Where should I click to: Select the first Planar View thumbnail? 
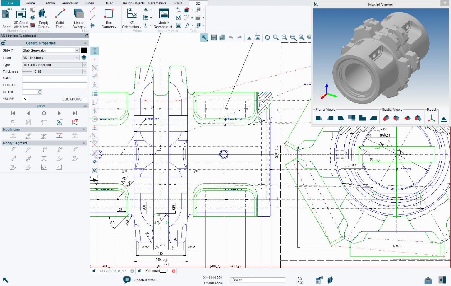pyautogui.click(x=319, y=118)
